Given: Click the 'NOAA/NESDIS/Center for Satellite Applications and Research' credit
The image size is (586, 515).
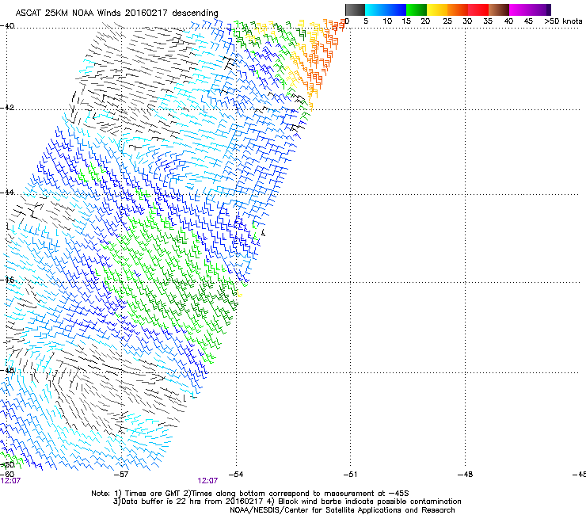Looking at the screenshot, I should [342, 510].
